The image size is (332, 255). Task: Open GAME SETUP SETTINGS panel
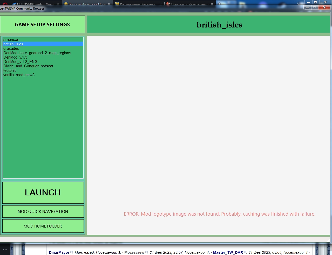43,24
